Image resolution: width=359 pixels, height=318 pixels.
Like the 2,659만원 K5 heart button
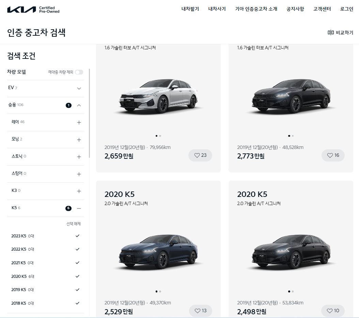coord(200,155)
